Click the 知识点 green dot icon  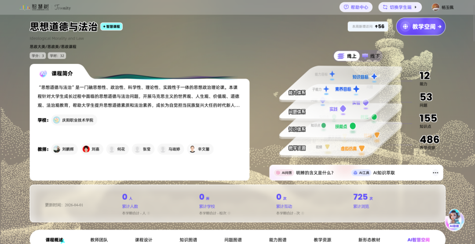pos(324,126)
